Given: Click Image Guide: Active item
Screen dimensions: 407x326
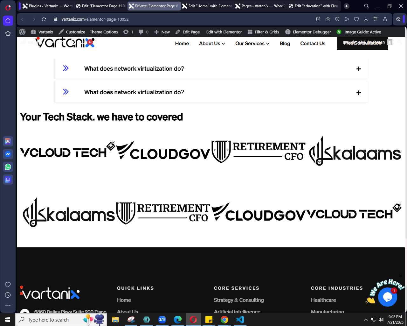Looking at the screenshot, I should click(359, 32).
